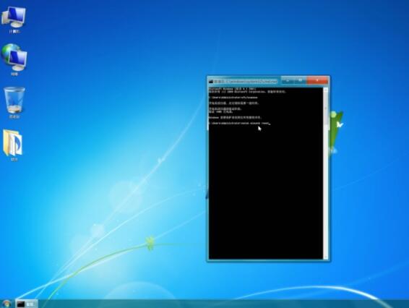409x308 pixels.
Task: Click the last command line in the console
Action: point(239,123)
